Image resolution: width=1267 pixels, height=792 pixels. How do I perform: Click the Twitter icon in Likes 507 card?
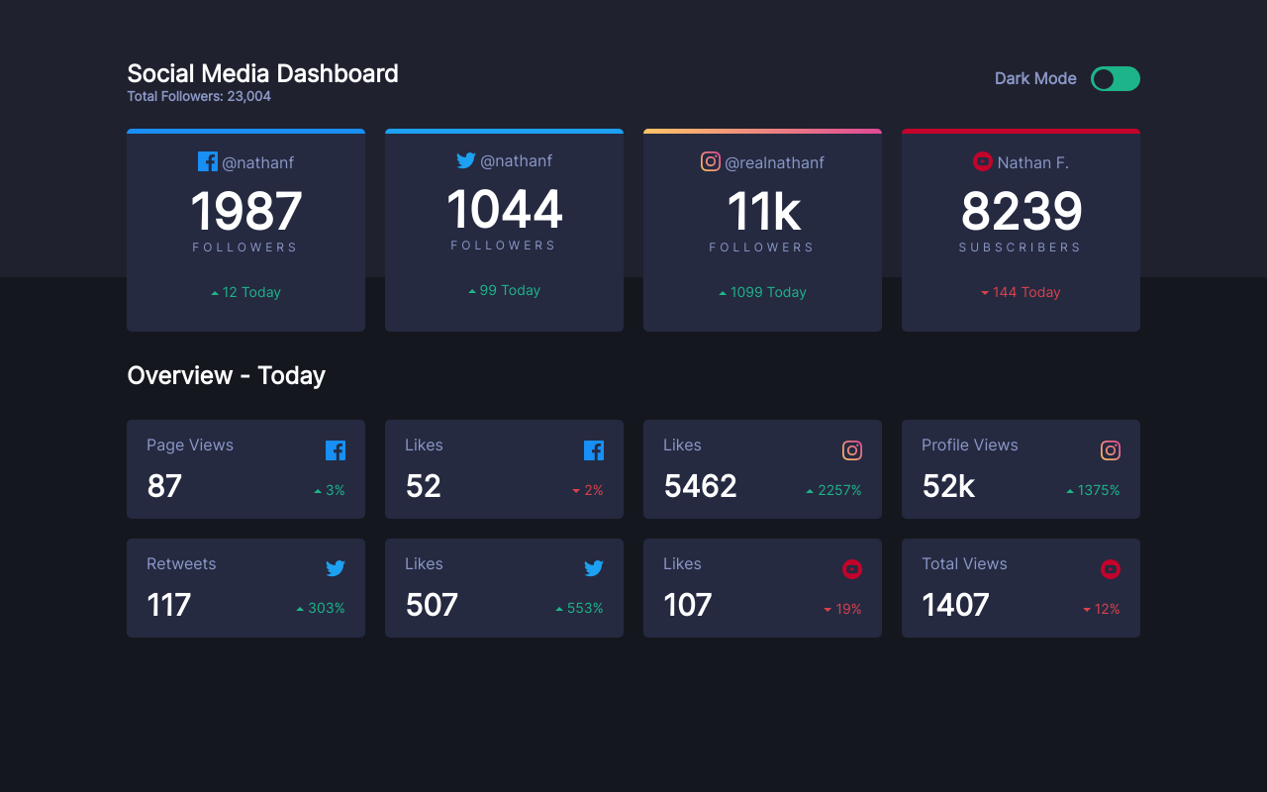[x=594, y=568]
